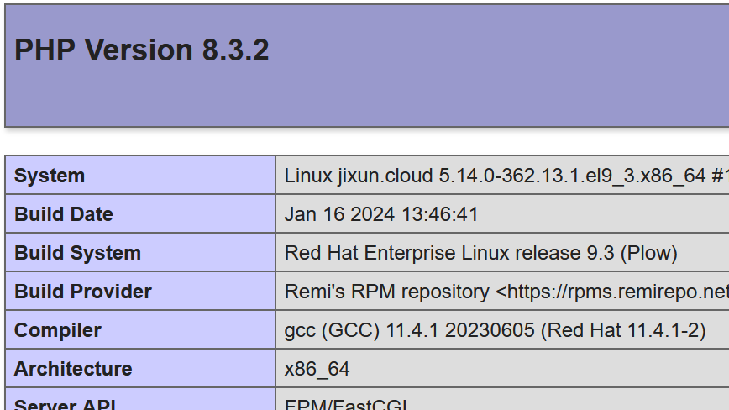Click the Build Date row label

click(64, 214)
